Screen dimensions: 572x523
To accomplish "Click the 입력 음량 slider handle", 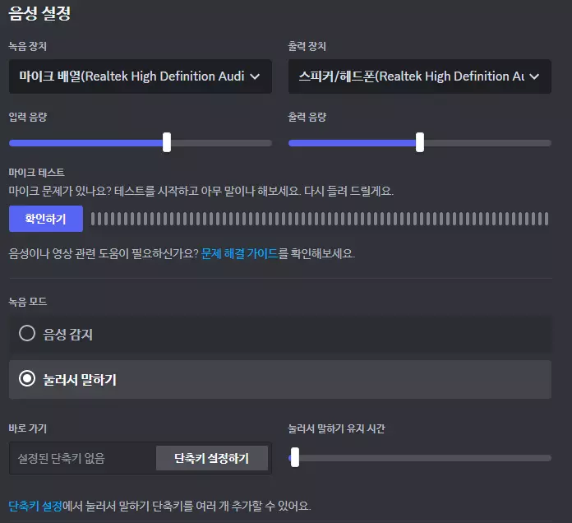I will pyautogui.click(x=167, y=142).
